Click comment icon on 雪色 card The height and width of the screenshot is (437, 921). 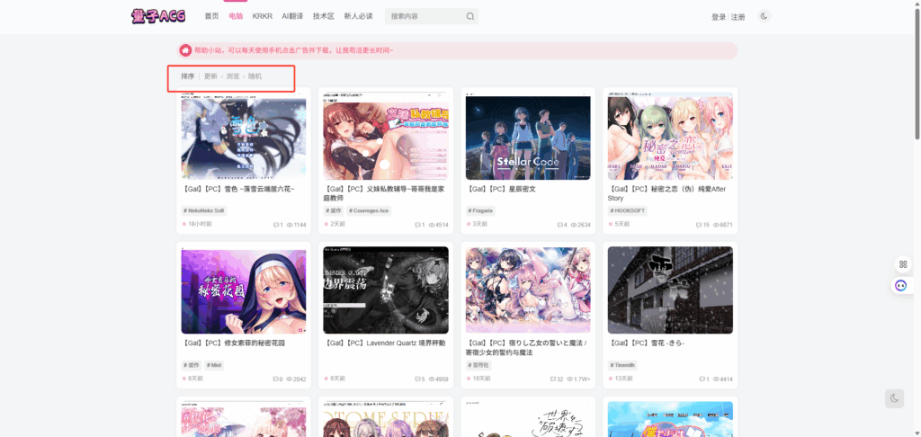click(x=276, y=225)
